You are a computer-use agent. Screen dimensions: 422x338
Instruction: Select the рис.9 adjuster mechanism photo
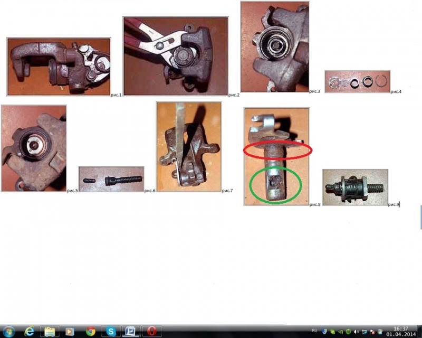354,187
